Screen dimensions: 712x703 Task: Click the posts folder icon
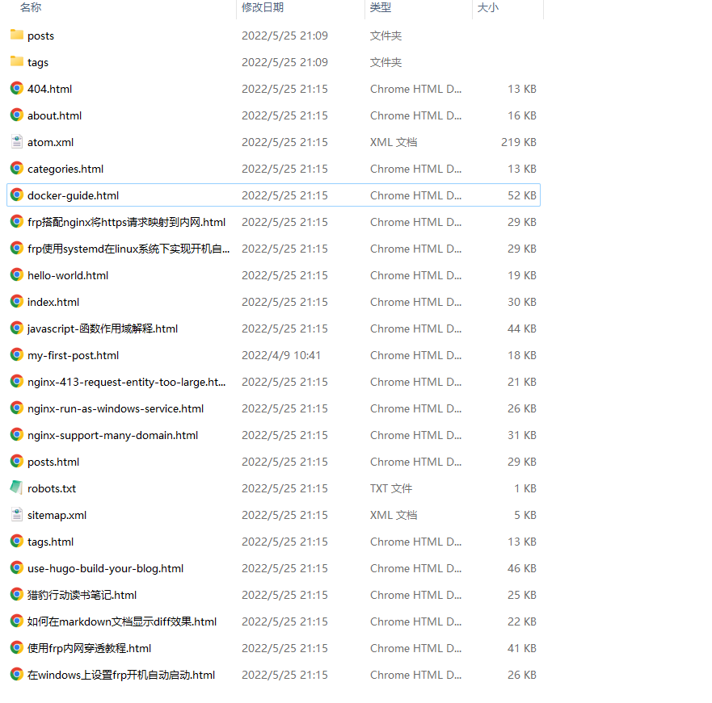point(17,36)
